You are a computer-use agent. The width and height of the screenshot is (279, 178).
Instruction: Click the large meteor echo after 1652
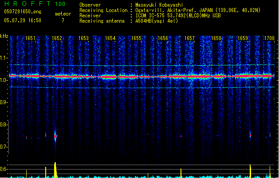click(x=55, y=137)
